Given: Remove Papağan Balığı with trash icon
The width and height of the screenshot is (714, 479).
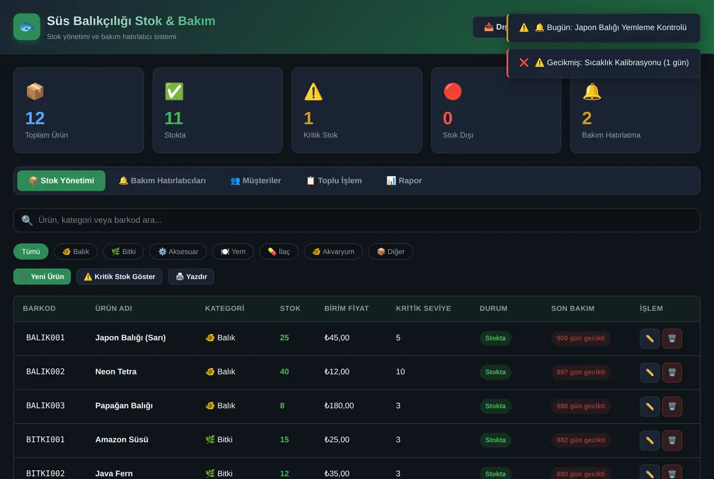Looking at the screenshot, I should point(672,406).
